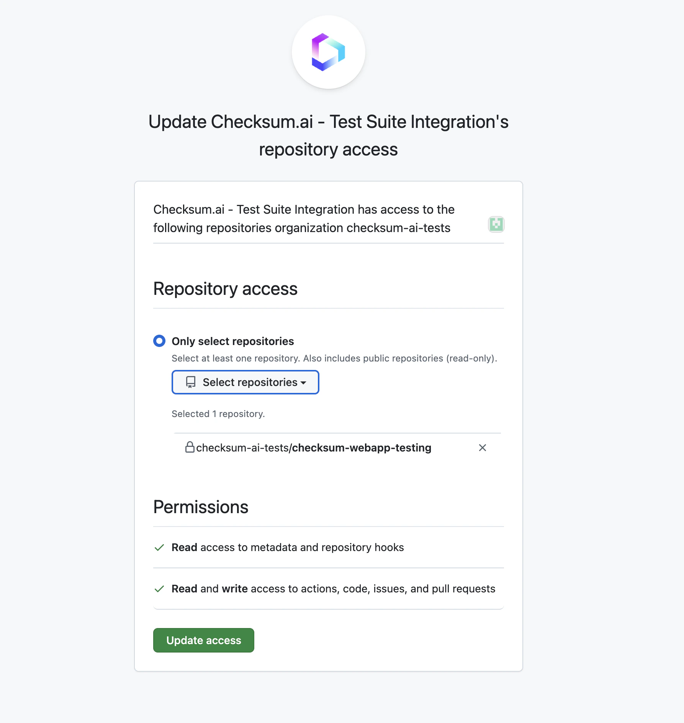Click the description mentioning checksum-ai-tests organization
Screen dimensions: 684x723
click(x=303, y=218)
